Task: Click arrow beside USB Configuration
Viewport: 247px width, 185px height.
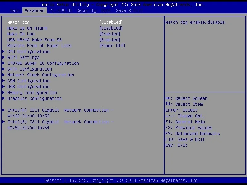Action: (x=4, y=86)
